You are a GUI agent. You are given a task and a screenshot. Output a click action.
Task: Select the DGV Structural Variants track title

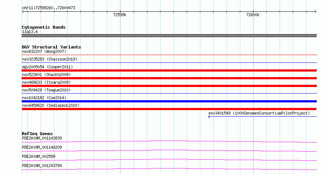pos(51,47)
